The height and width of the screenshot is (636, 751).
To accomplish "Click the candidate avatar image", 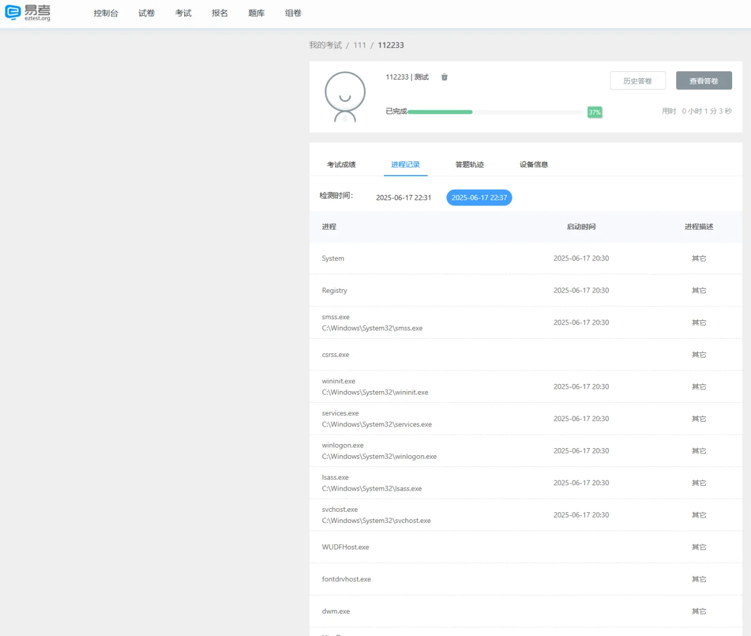I will (x=345, y=97).
